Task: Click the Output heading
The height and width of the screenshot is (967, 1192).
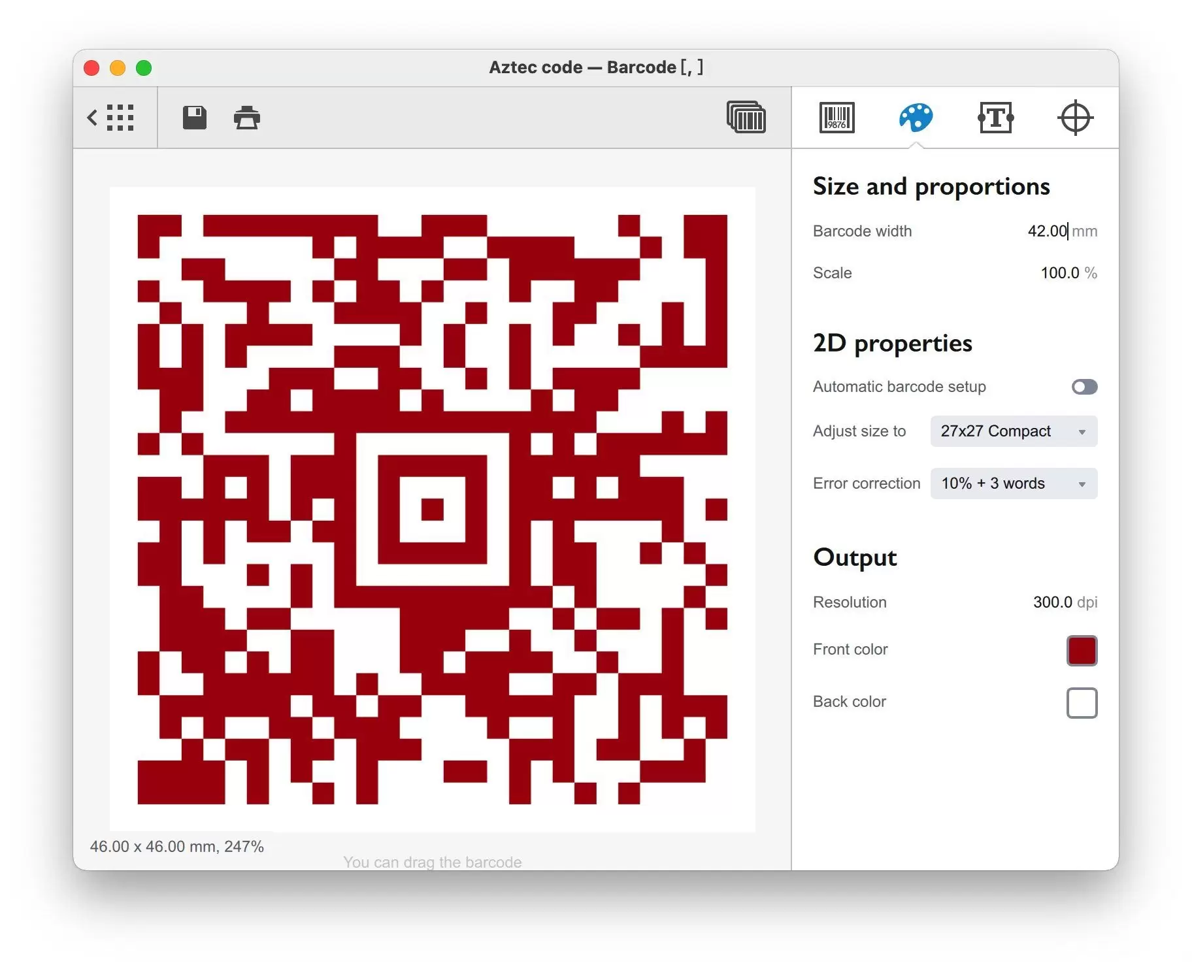Action: (854, 557)
